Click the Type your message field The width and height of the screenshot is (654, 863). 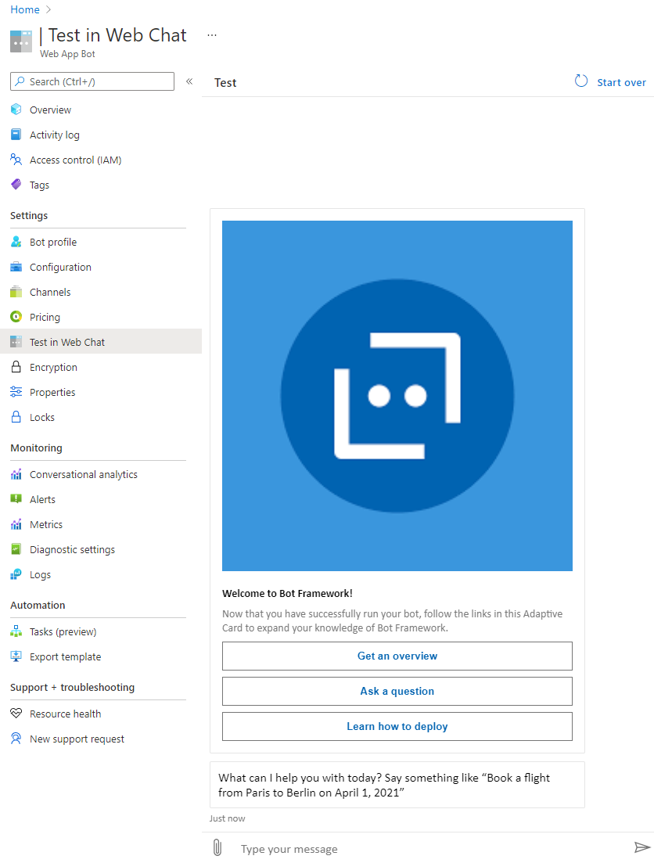click(x=429, y=849)
